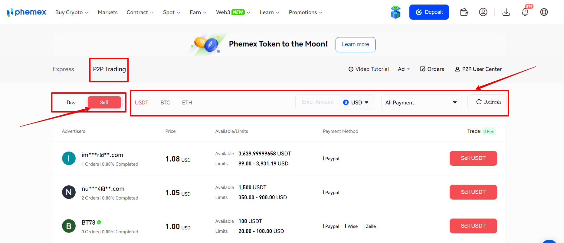Switch to the P2P Trading tab
The image size is (564, 243).
point(109,69)
